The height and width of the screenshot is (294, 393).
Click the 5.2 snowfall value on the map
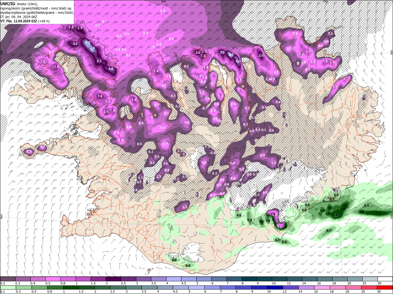(88, 43)
